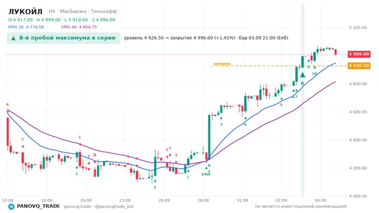Click the green breakout marker '5' near 02.09

tap(281, 105)
